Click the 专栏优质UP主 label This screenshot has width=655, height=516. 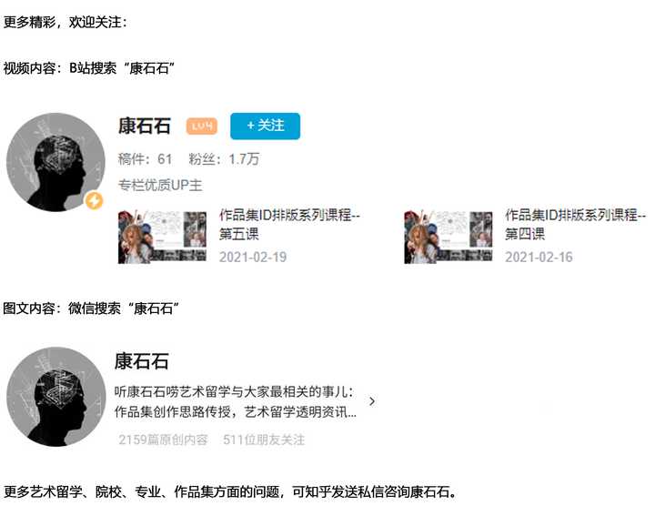(160, 185)
